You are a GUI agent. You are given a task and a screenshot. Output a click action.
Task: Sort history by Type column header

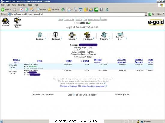pos(40,61)
